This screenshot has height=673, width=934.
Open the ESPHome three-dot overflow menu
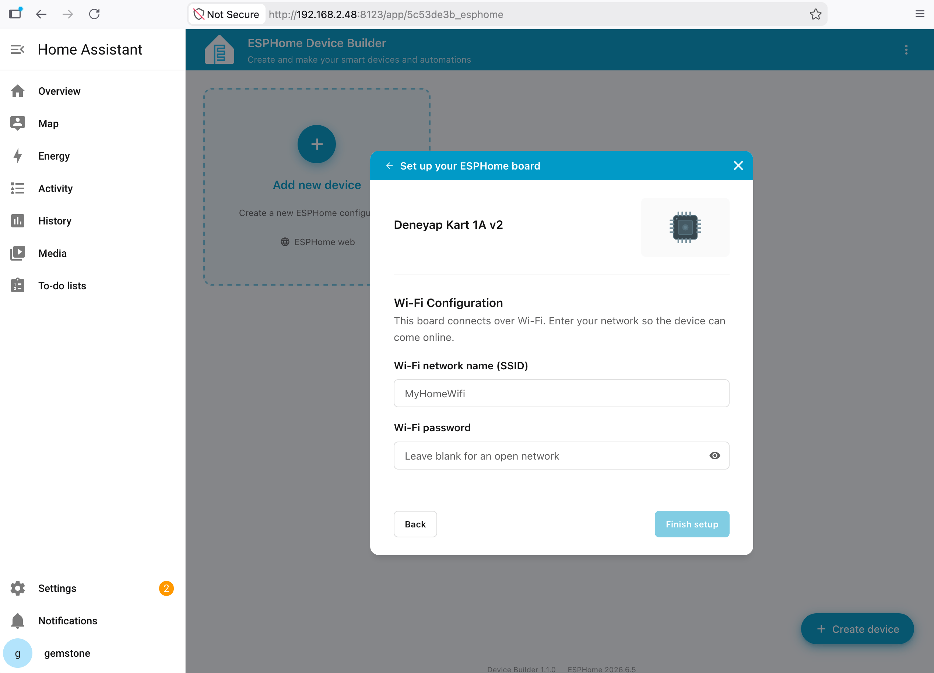906,50
